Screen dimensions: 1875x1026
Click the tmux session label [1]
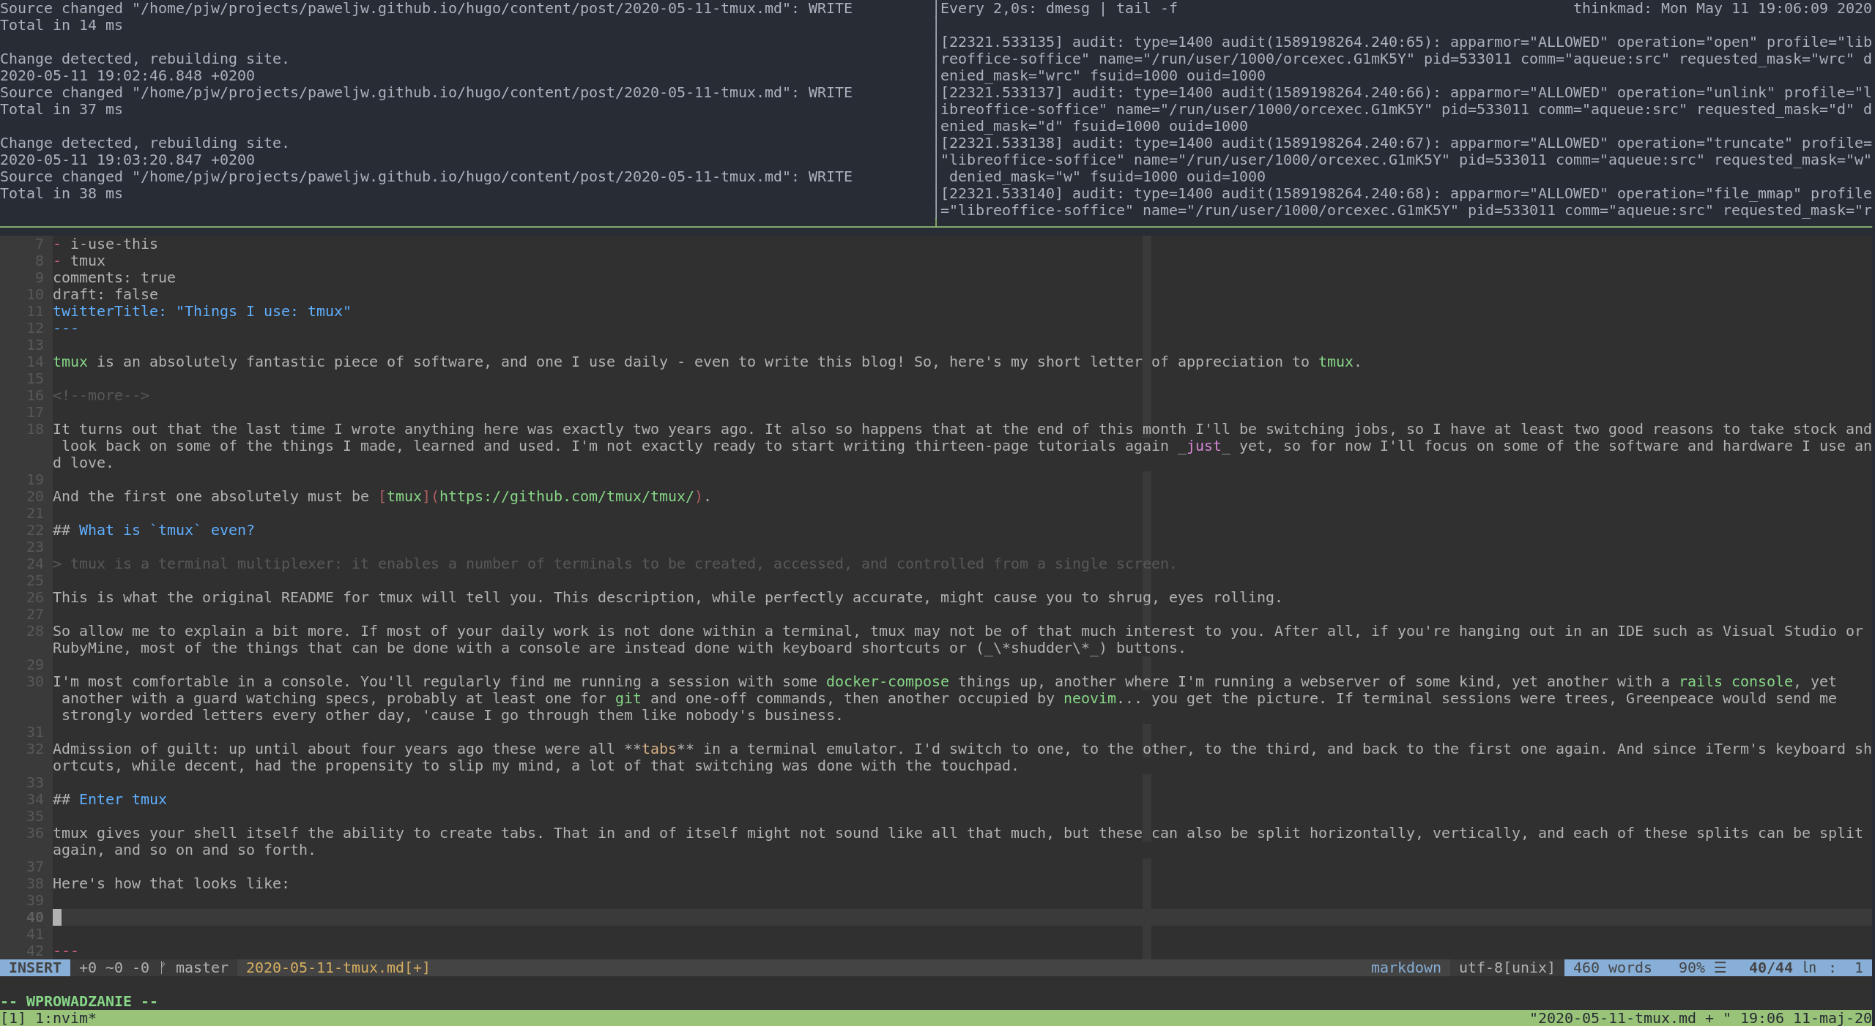coord(13,1018)
